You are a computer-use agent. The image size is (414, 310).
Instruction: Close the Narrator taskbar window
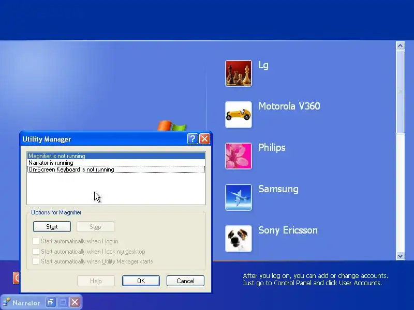(75, 302)
